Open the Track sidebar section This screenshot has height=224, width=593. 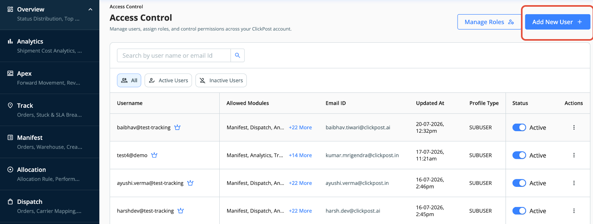(x=49, y=110)
